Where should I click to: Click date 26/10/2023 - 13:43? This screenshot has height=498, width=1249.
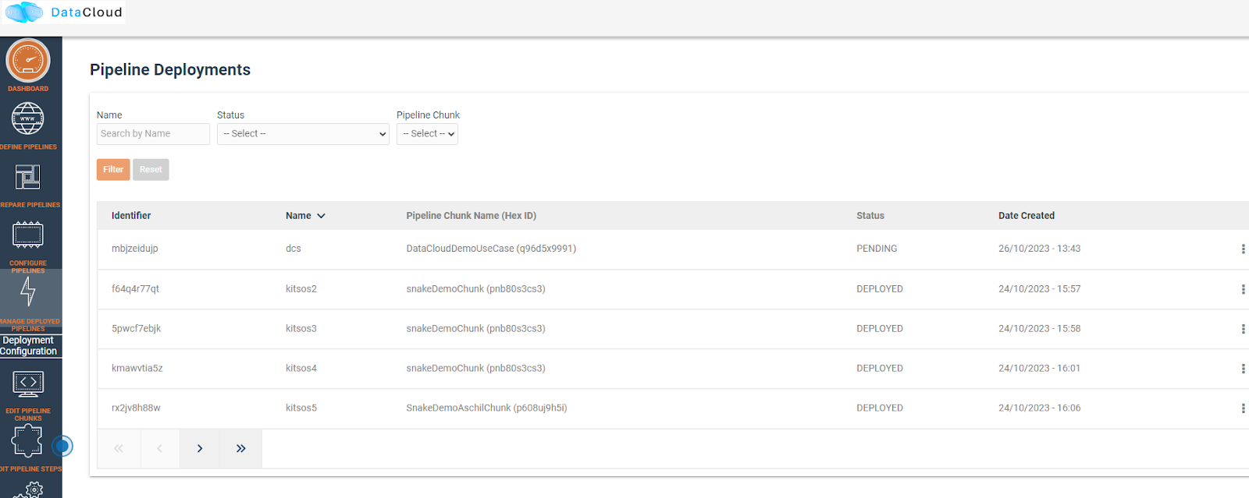pos(1039,249)
